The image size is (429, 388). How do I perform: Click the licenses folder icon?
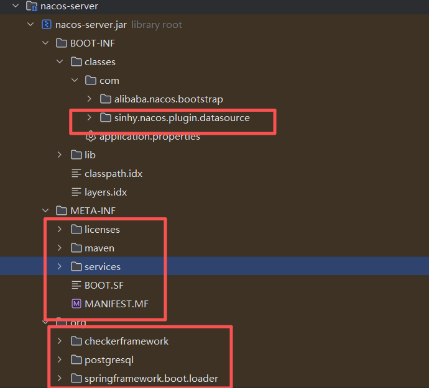(76, 229)
